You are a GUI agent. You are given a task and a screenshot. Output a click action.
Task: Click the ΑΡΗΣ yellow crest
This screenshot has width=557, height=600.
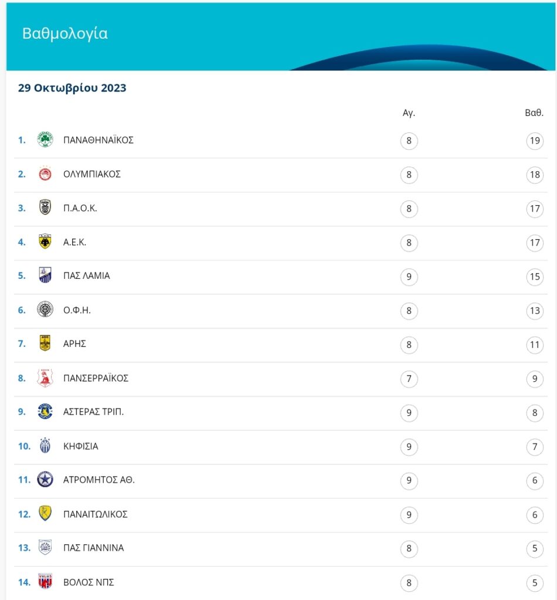[x=45, y=343]
